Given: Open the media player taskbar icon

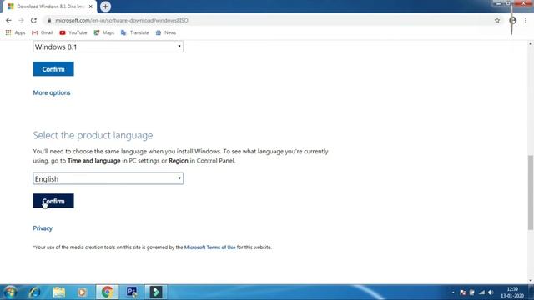Looking at the screenshot, I should 82,292.
